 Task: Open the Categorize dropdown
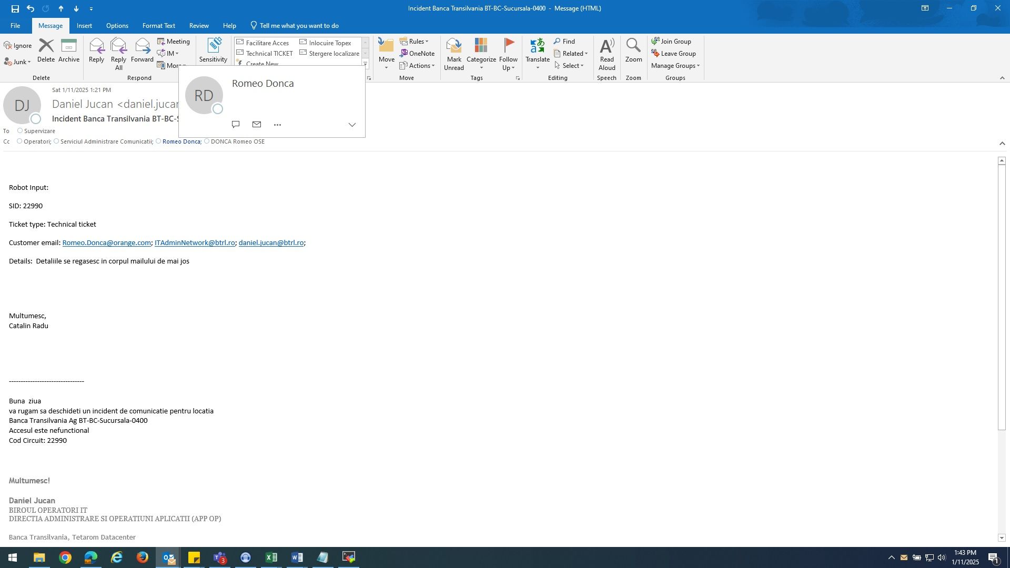click(480, 54)
